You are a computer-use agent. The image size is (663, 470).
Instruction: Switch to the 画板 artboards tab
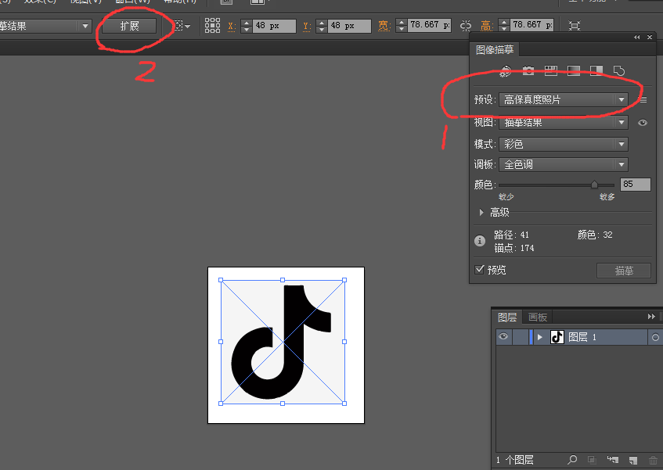click(x=538, y=317)
